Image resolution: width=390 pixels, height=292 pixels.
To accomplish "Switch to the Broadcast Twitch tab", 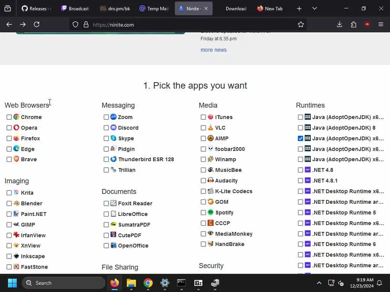I will pyautogui.click(x=75, y=8).
